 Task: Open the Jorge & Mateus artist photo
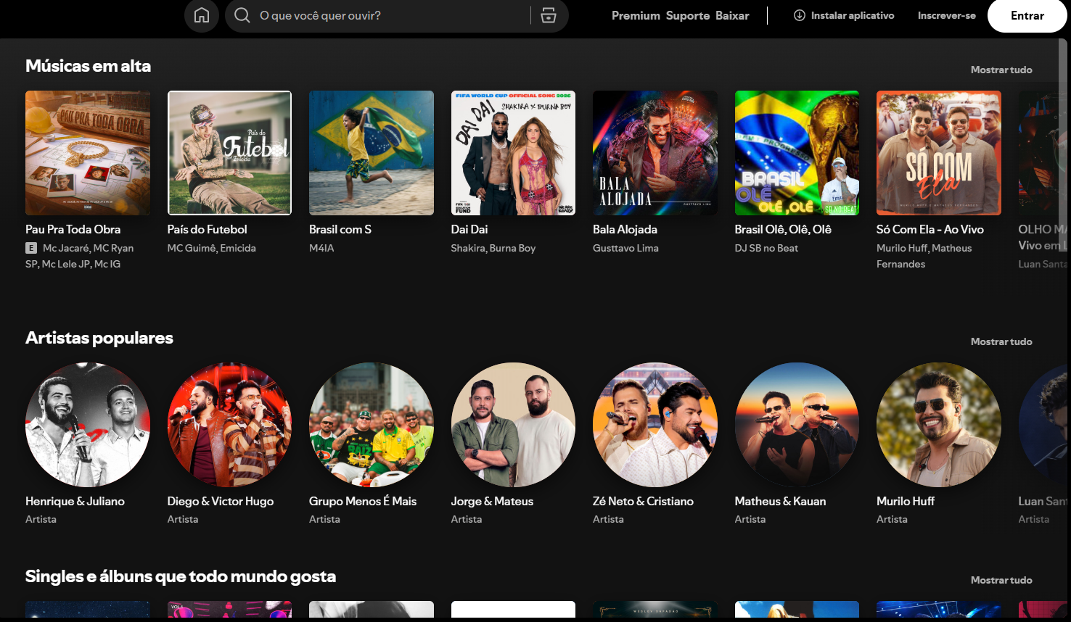pyautogui.click(x=513, y=425)
